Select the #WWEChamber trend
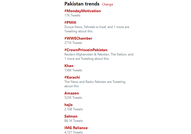The image size is (191, 134). pos(78,38)
